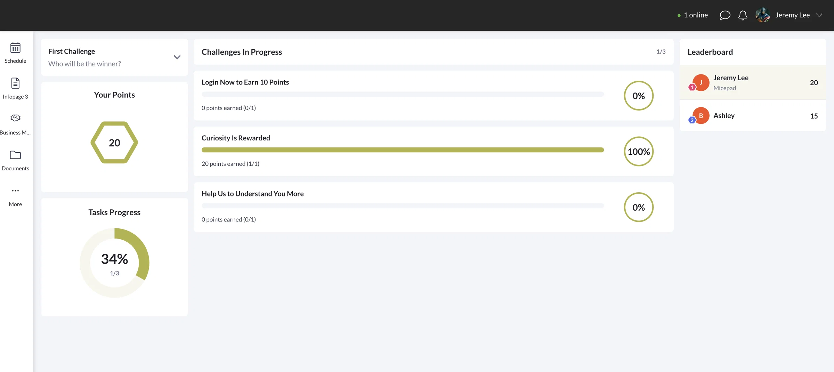834x372 pixels.
Task: Click the 34% Tasks Progress donut chart
Action: (114, 263)
